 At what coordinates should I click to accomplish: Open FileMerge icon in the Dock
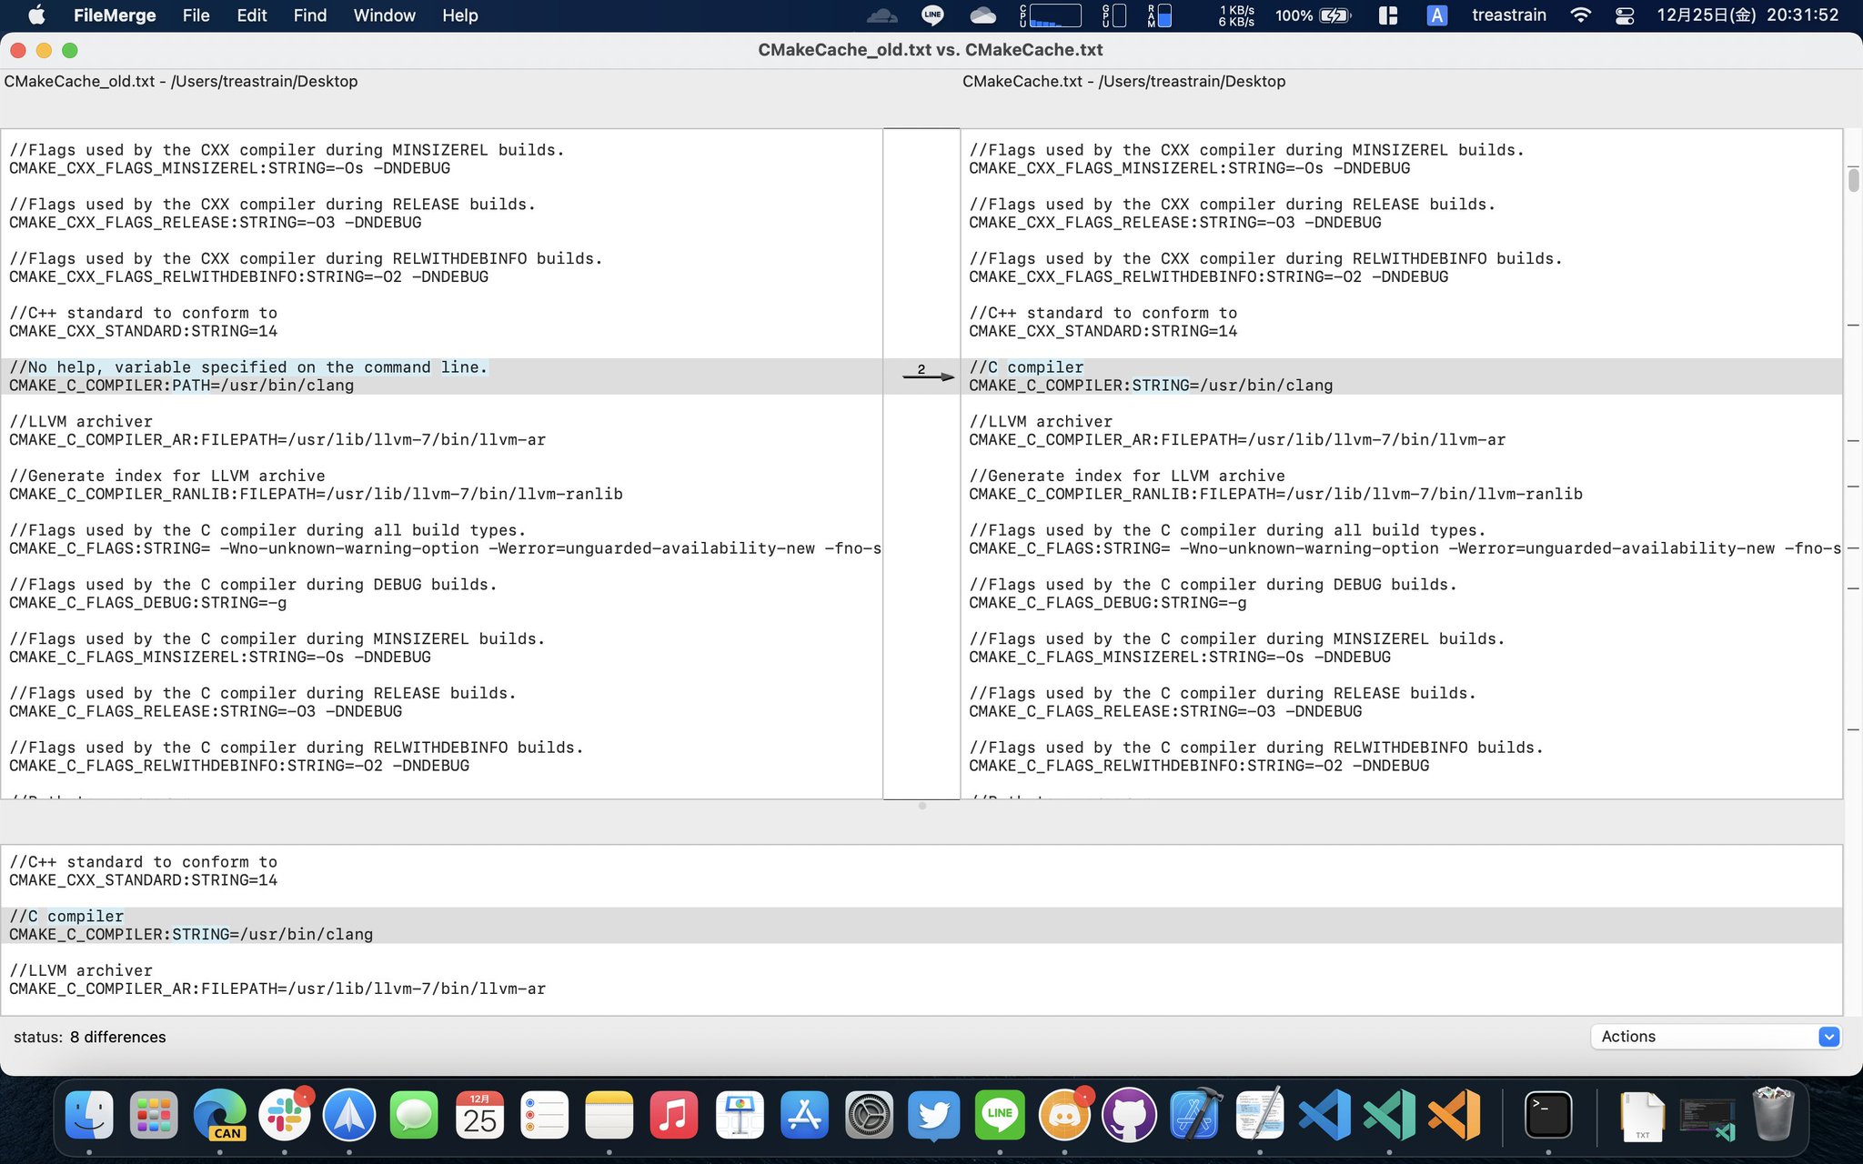[1259, 1115]
